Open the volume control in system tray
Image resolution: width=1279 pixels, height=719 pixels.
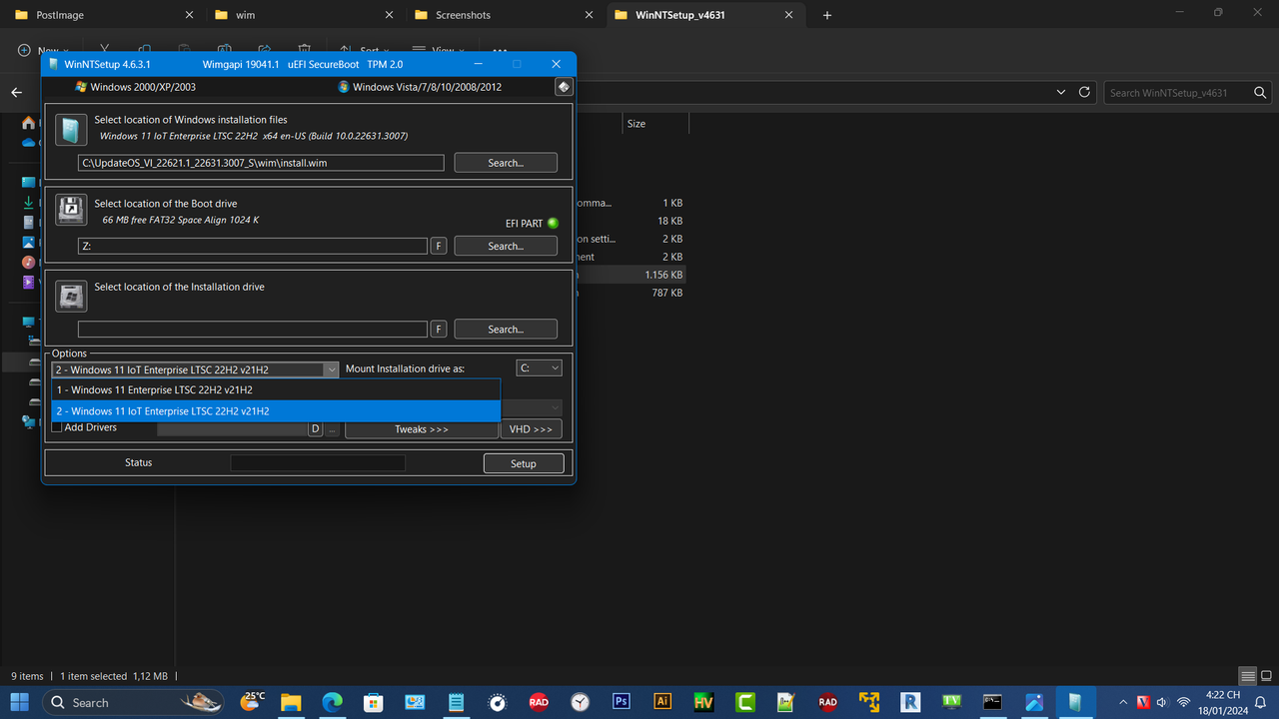tap(1162, 702)
